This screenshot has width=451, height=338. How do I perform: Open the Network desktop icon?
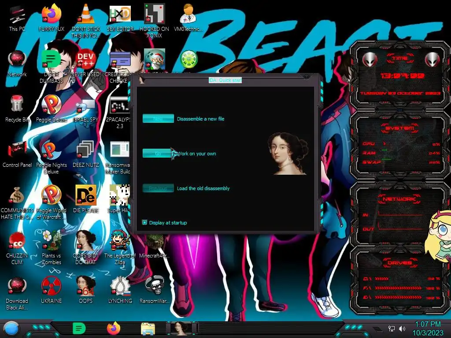click(17, 63)
